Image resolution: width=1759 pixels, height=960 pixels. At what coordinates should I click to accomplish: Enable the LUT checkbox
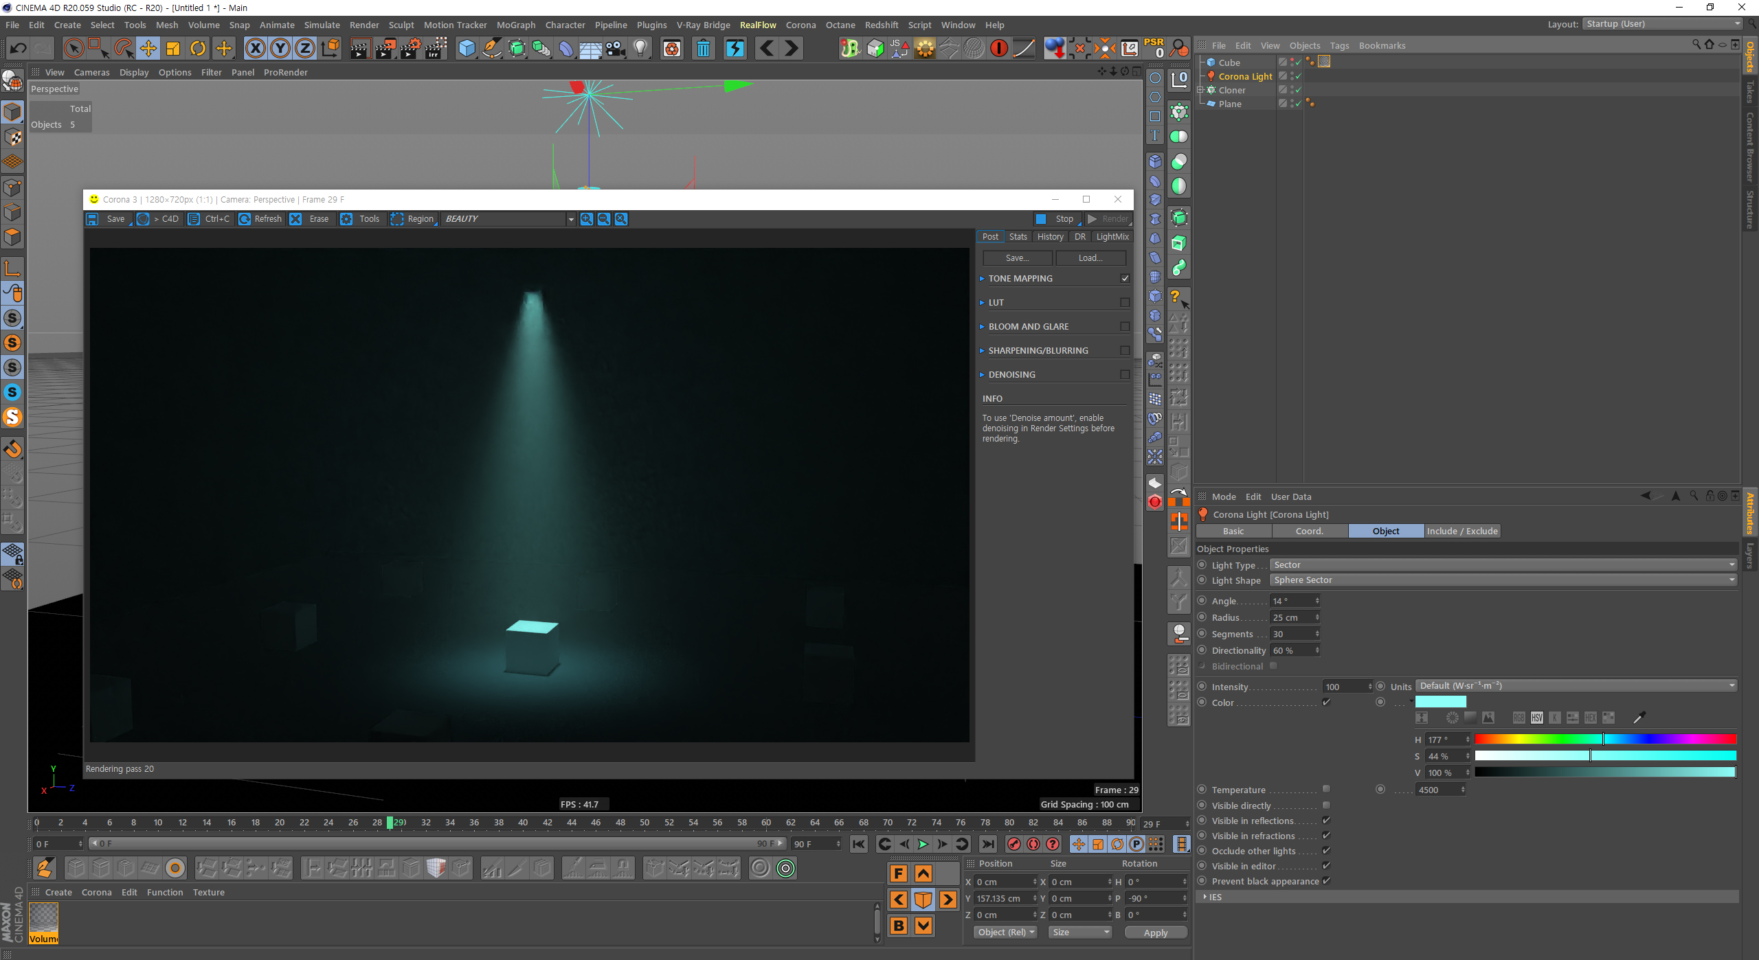tap(1125, 302)
